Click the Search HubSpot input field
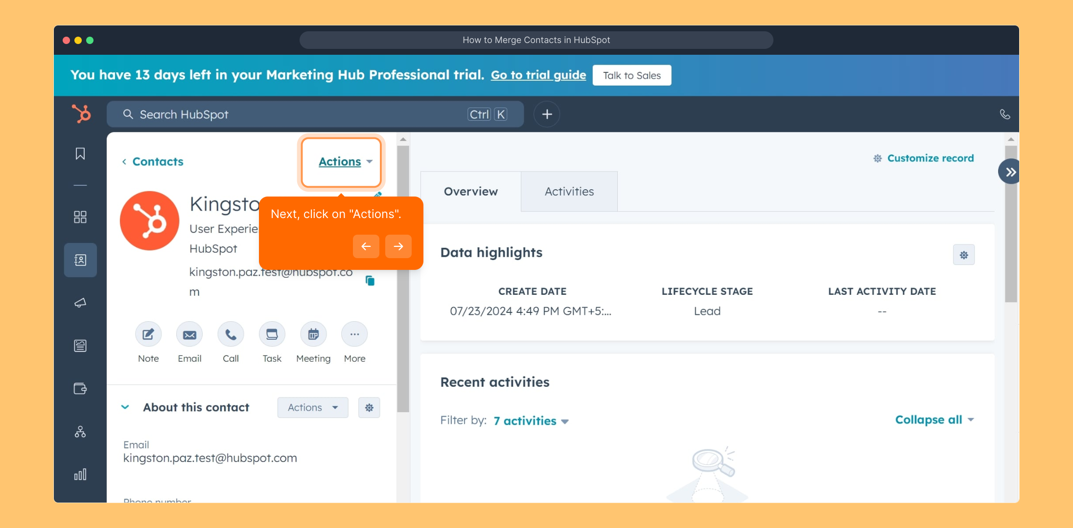The width and height of the screenshot is (1073, 528). pos(294,114)
